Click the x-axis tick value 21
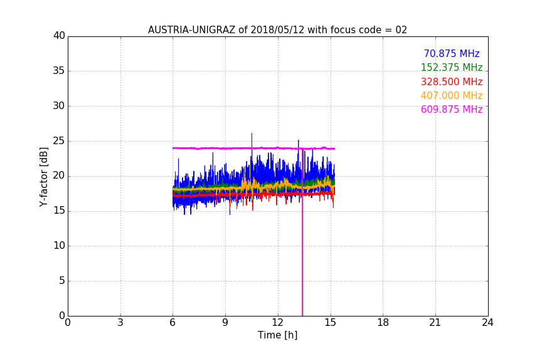This screenshot has height=361, width=542. point(435,323)
